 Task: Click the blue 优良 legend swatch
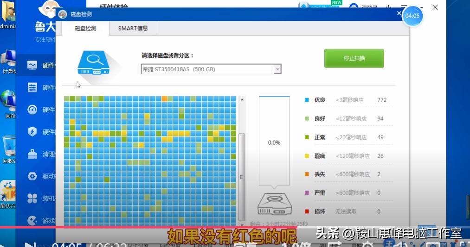[x=307, y=100]
